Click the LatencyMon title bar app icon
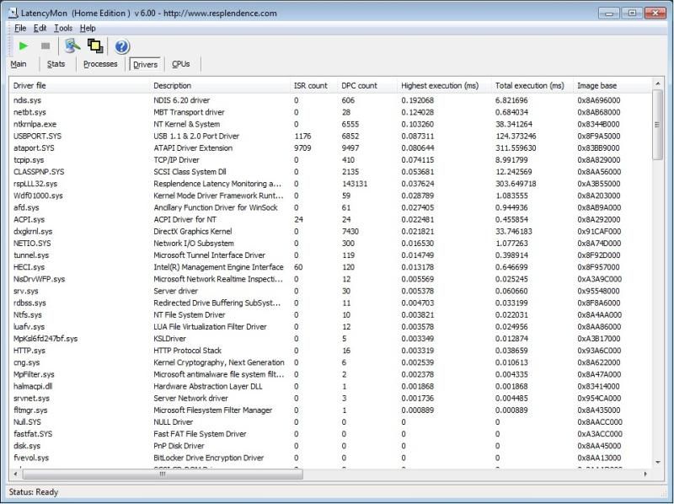The image size is (674, 504). coord(12,13)
